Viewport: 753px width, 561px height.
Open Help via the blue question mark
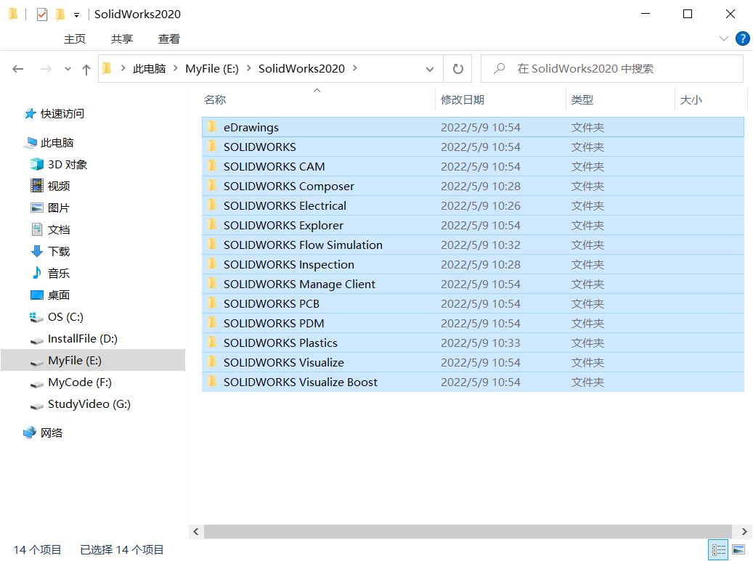pyautogui.click(x=742, y=38)
